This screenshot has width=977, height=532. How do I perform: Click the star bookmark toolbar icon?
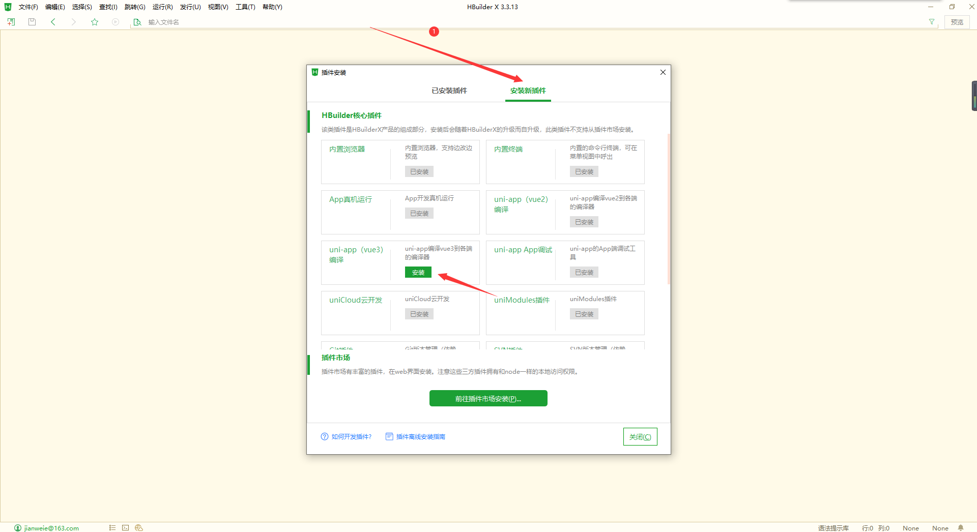coord(95,22)
